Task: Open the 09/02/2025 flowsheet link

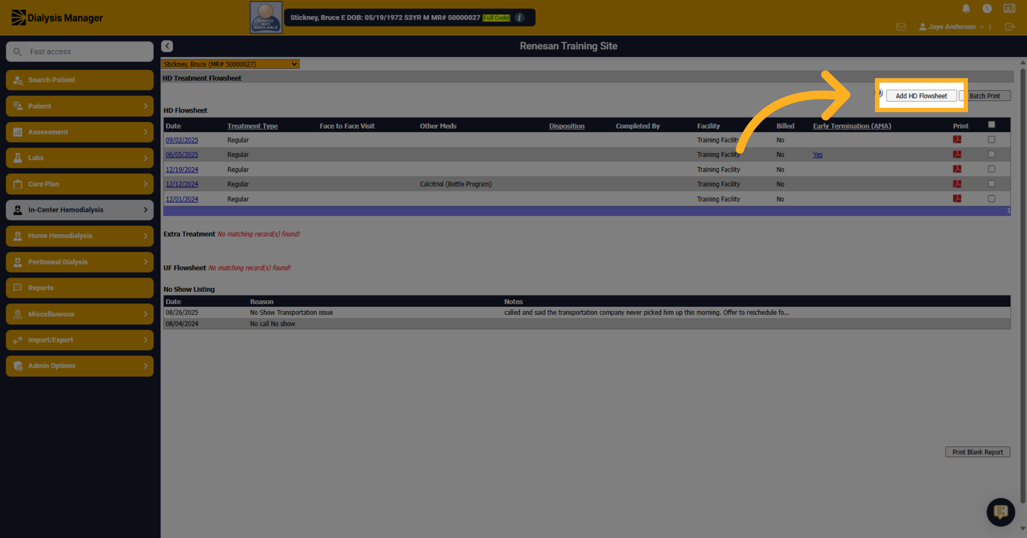Action: [x=182, y=140]
